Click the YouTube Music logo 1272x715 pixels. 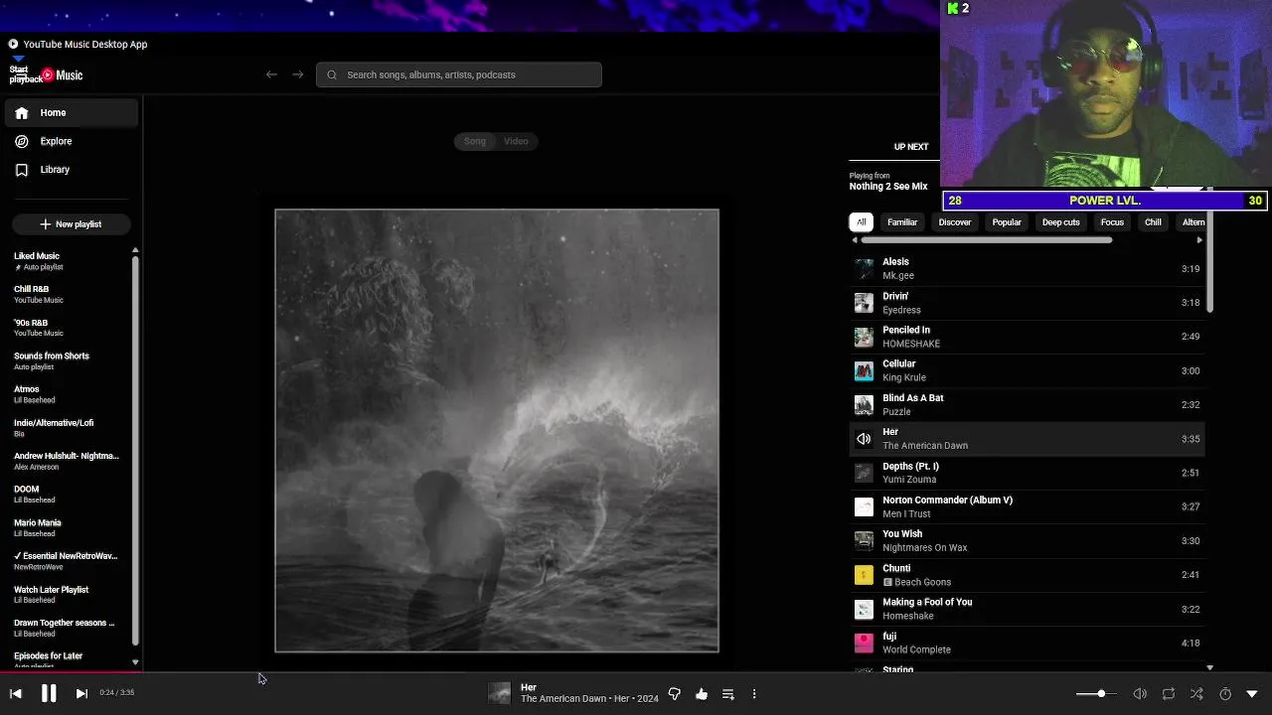(62, 75)
